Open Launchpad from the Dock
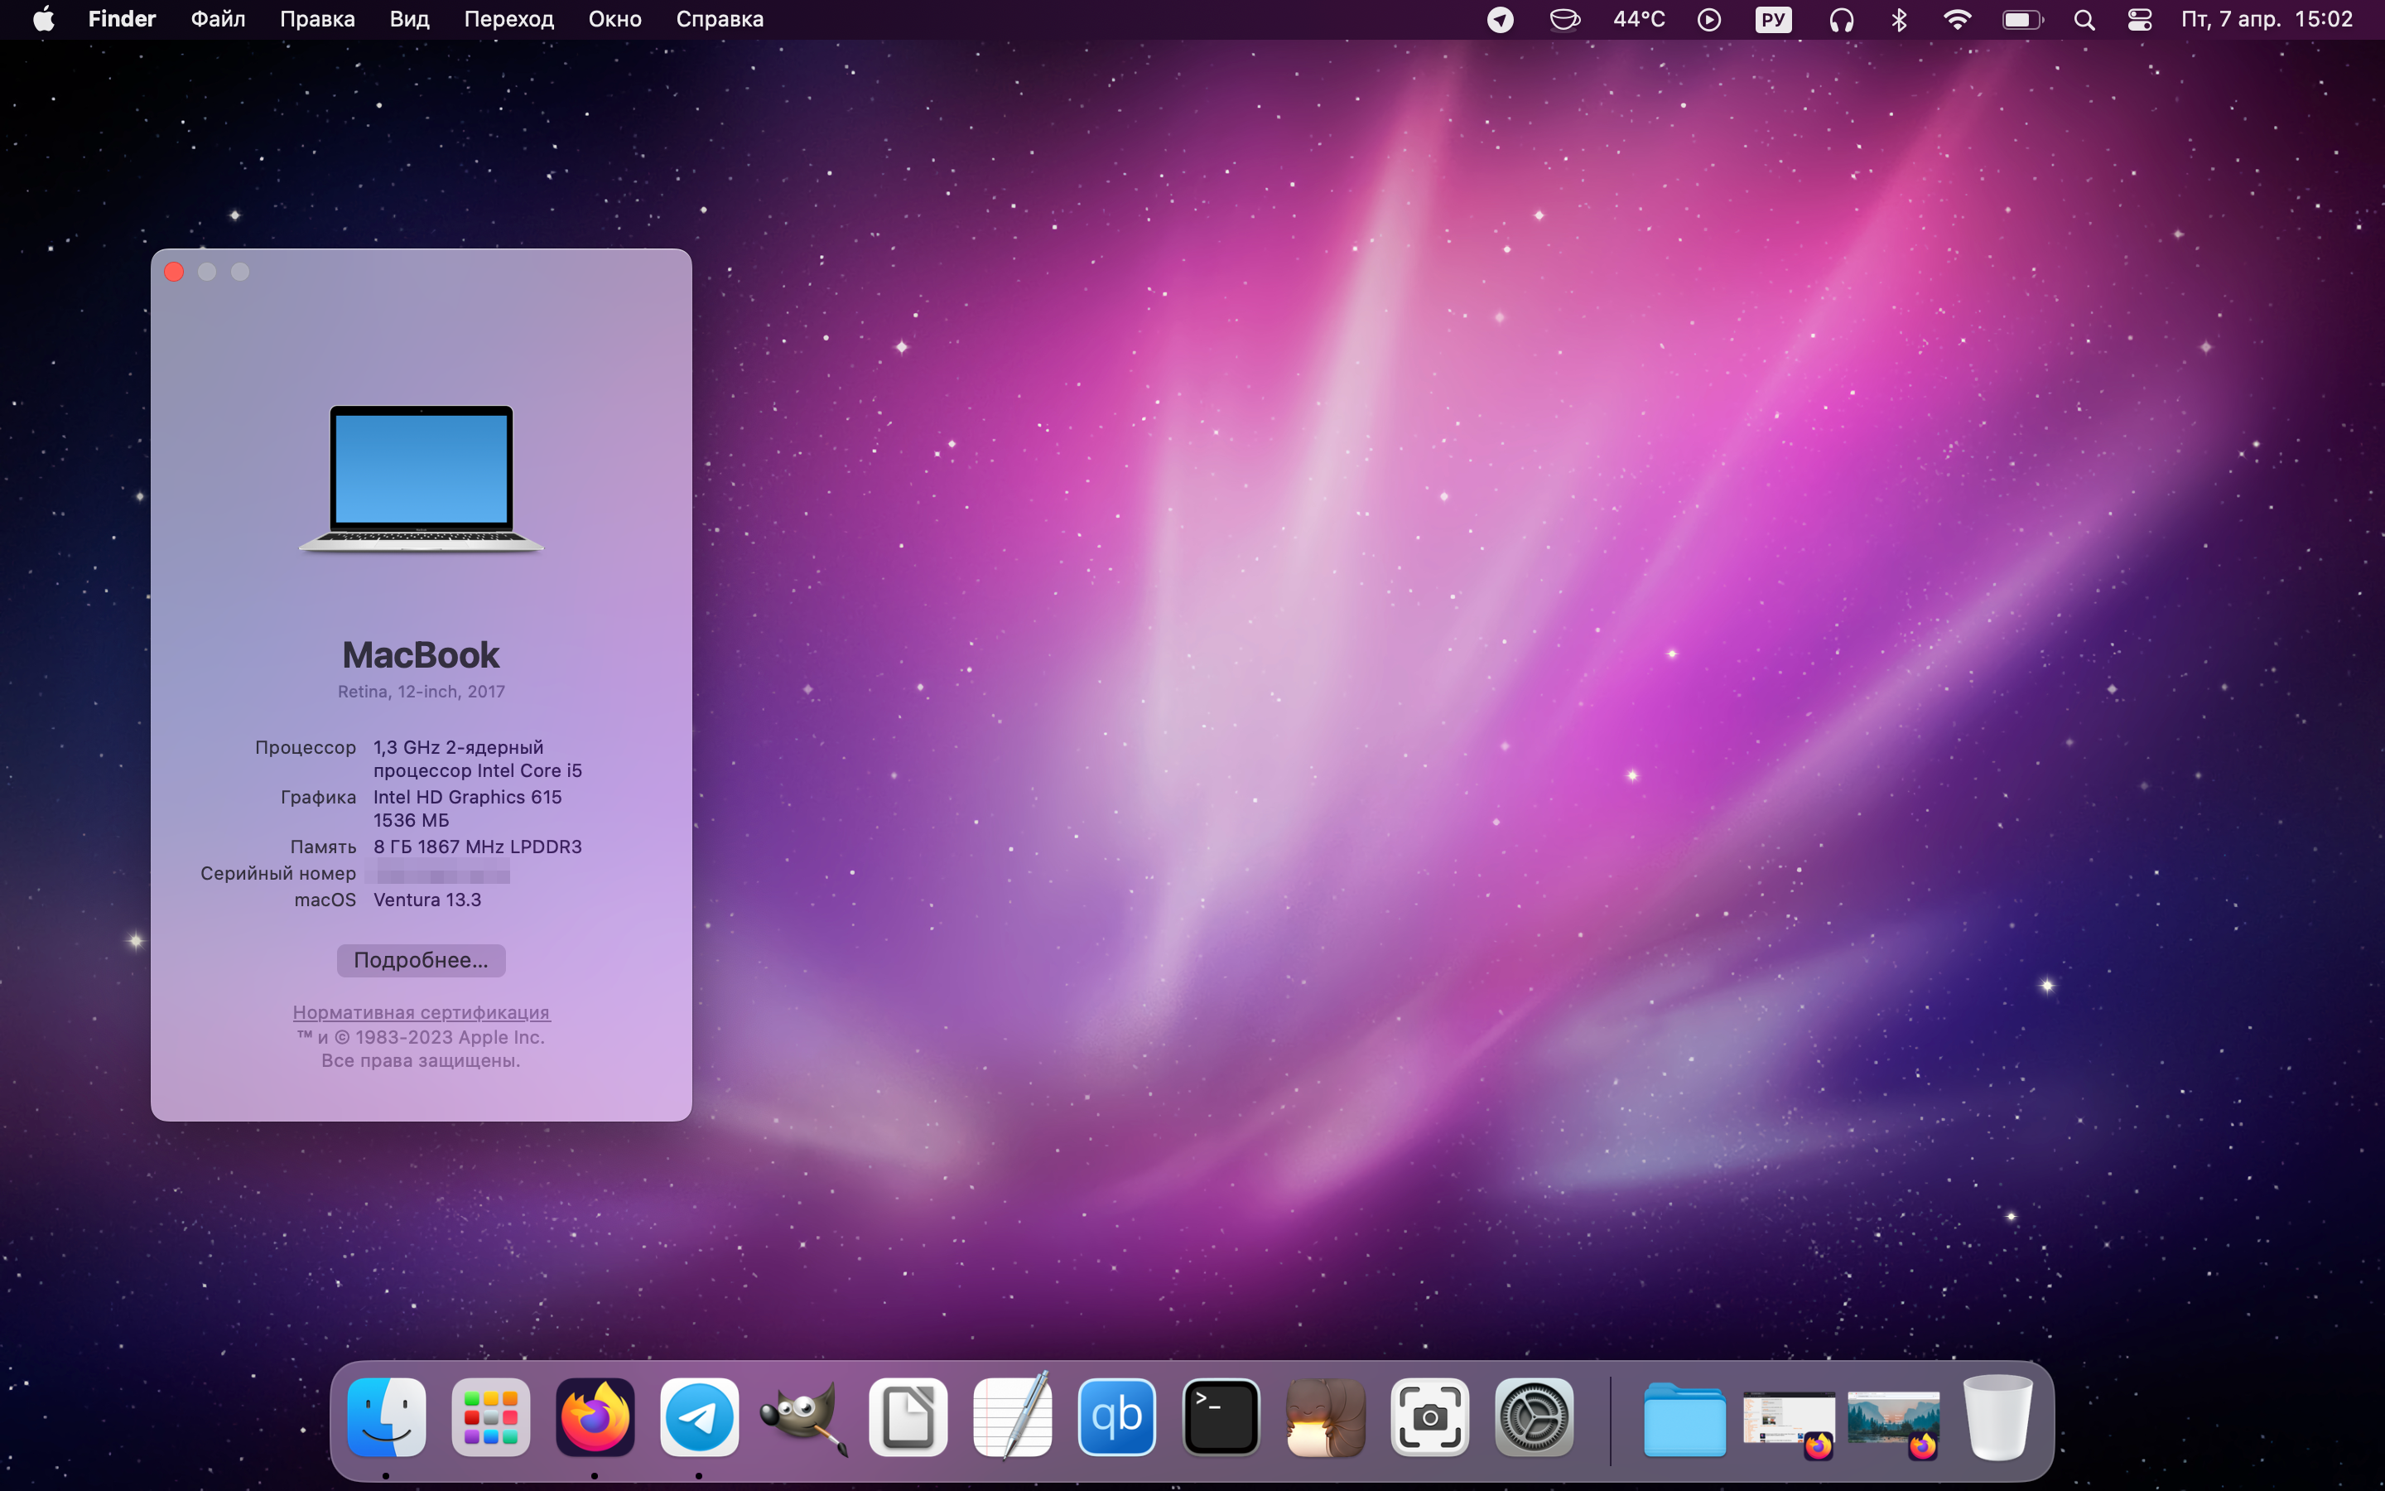The width and height of the screenshot is (2385, 1491). [x=491, y=1418]
